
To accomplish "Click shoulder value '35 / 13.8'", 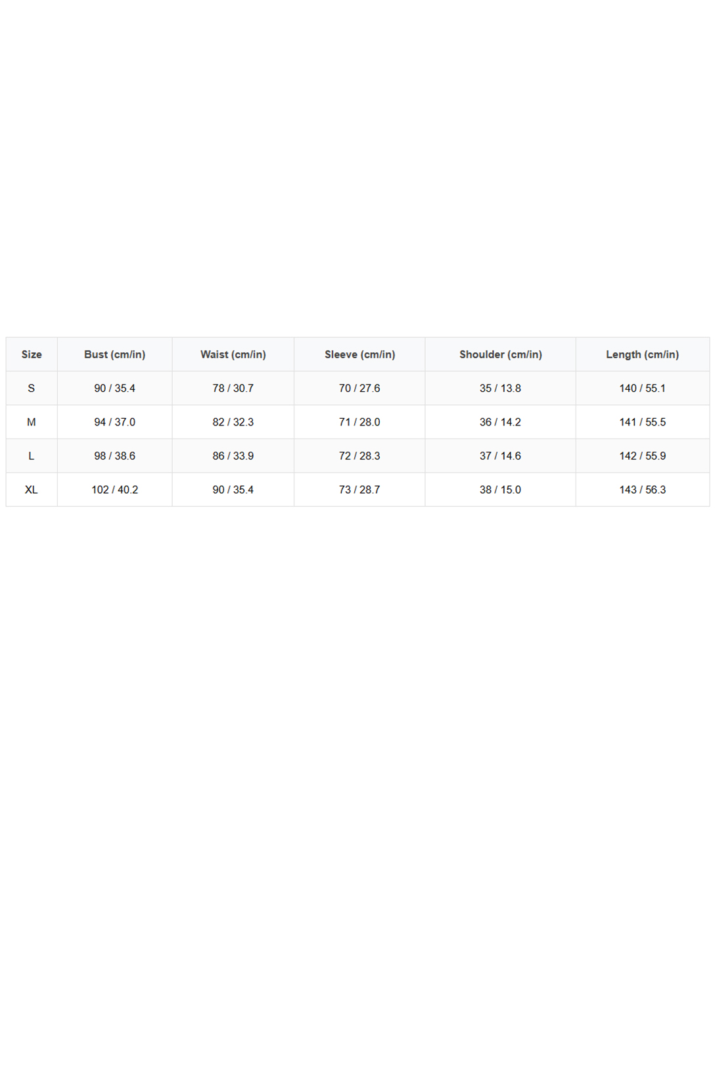I will tap(501, 389).
